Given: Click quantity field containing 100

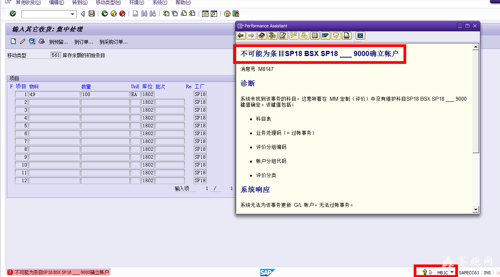Looking at the screenshot, I should (105, 94).
